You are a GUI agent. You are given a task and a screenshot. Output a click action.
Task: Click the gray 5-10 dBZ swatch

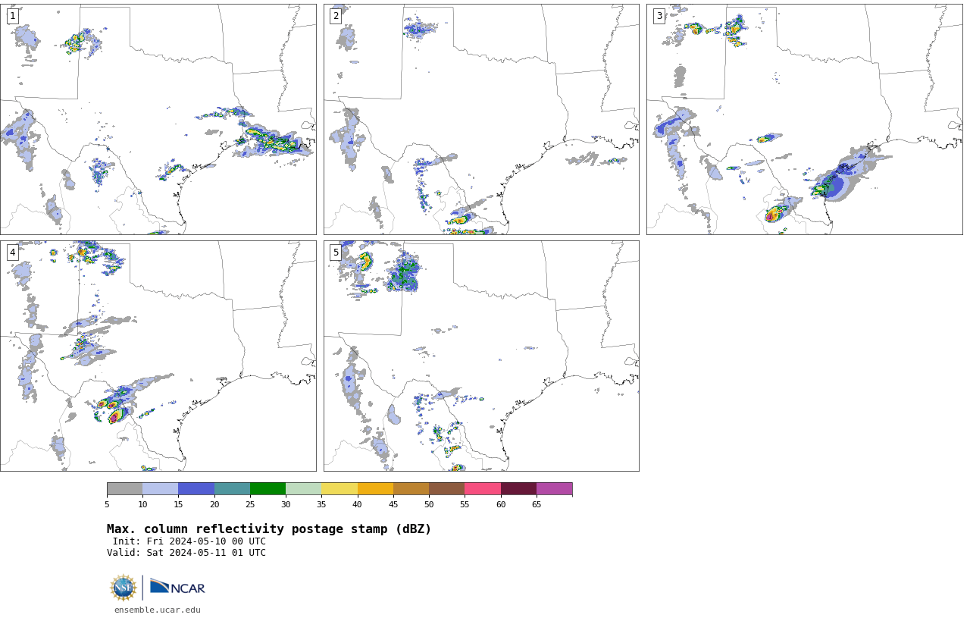point(124,488)
